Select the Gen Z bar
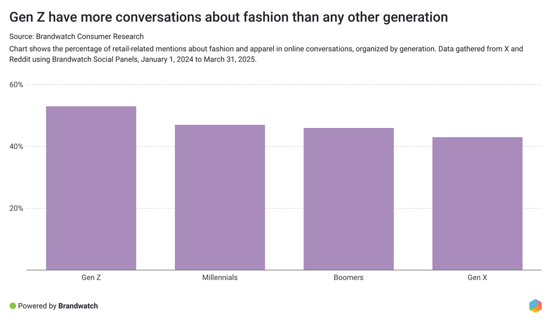The height and width of the screenshot is (322, 551). (91, 188)
